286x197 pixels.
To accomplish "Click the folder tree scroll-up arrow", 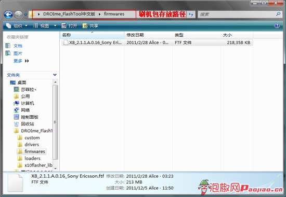I will (56, 82).
